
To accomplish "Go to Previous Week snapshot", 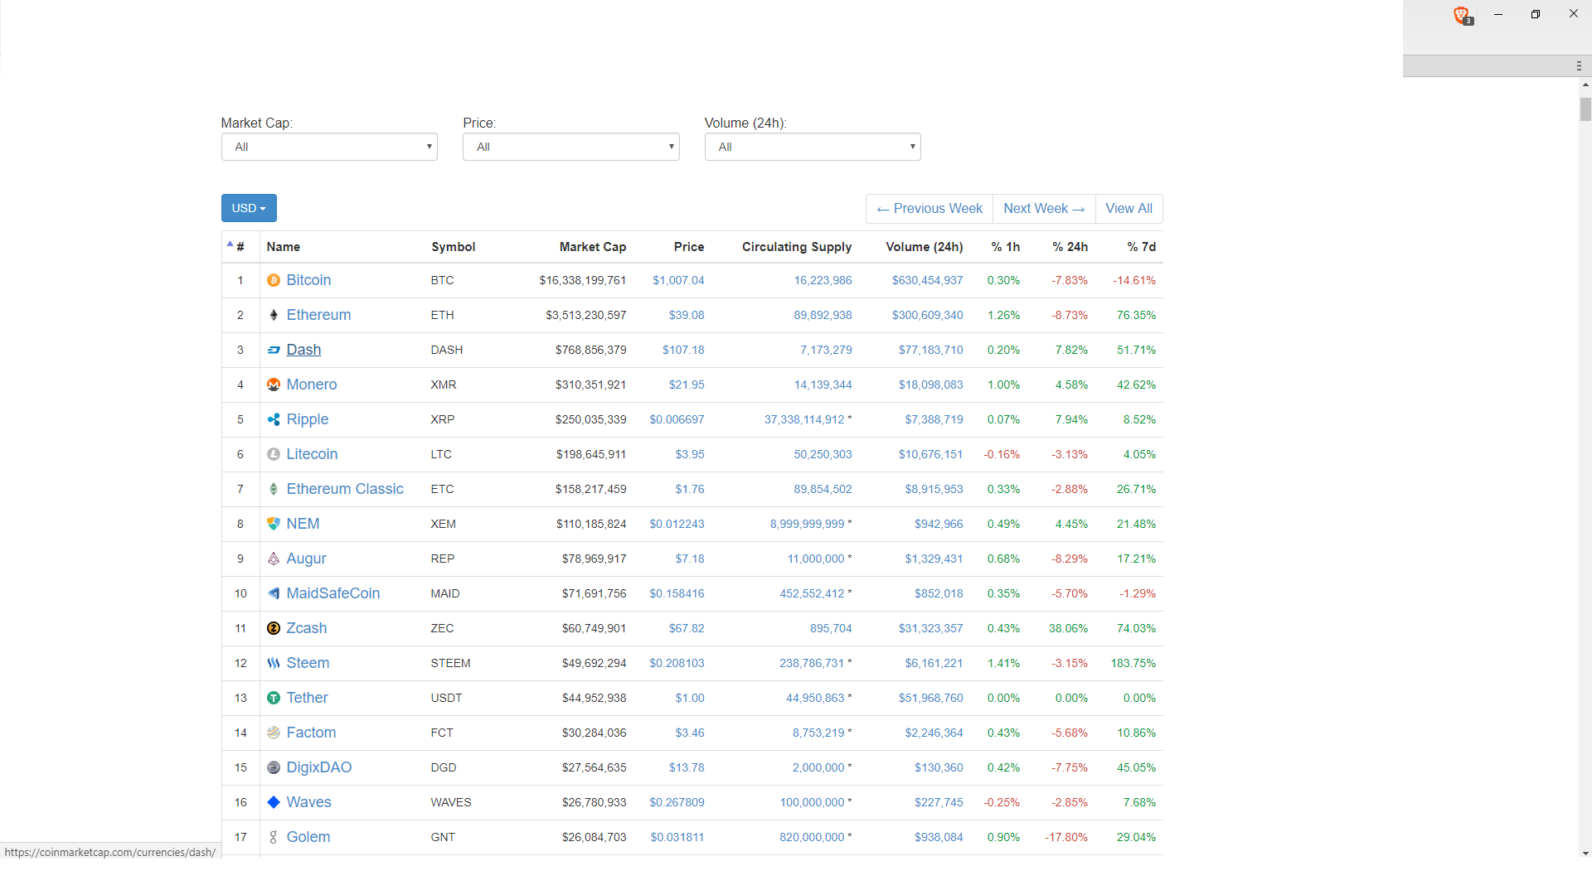I will coord(929,209).
